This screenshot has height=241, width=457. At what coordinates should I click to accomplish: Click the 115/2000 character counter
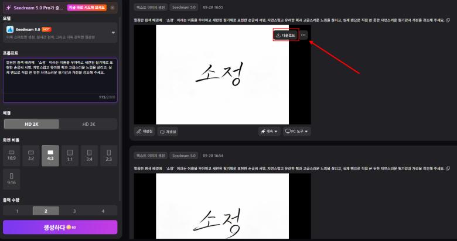click(107, 97)
